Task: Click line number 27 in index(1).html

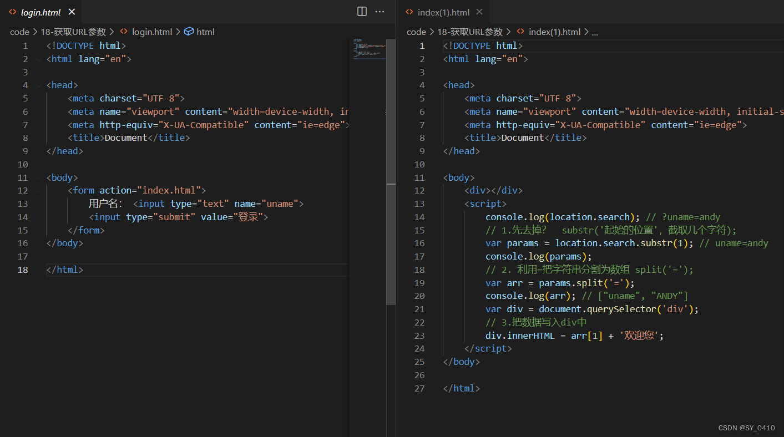Action: coord(419,388)
